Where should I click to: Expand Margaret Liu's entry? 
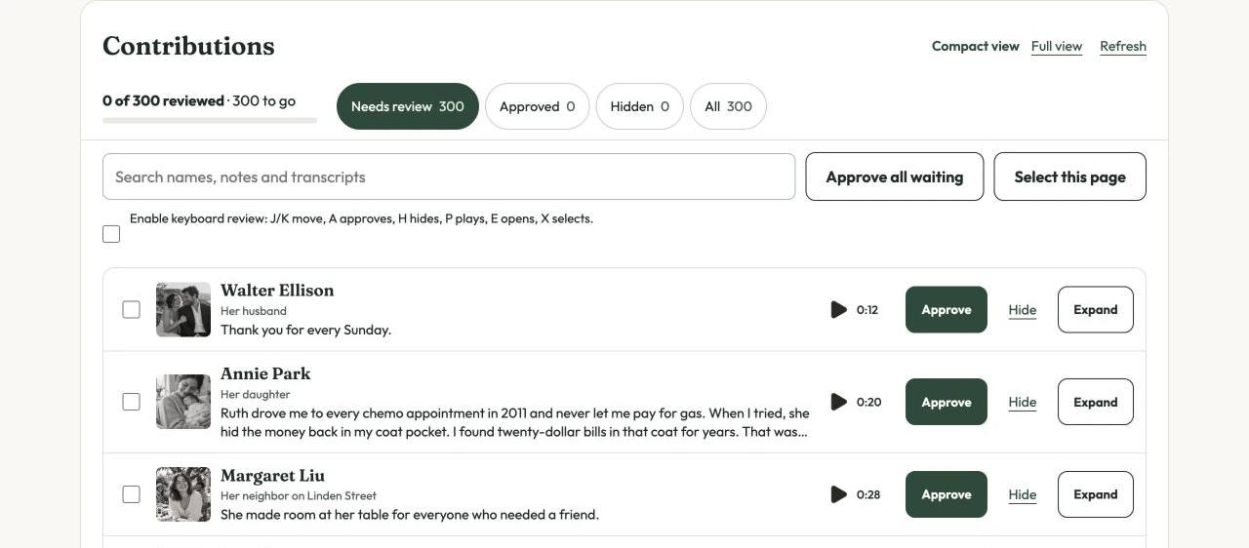pos(1096,494)
